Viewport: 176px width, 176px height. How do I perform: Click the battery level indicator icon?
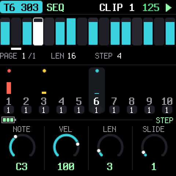pos(9,120)
